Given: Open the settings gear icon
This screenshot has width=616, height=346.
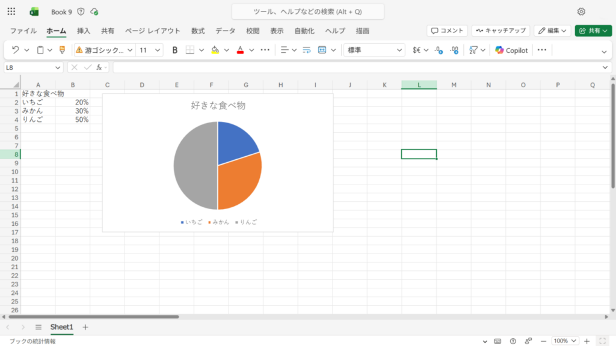Looking at the screenshot, I should point(581,11).
